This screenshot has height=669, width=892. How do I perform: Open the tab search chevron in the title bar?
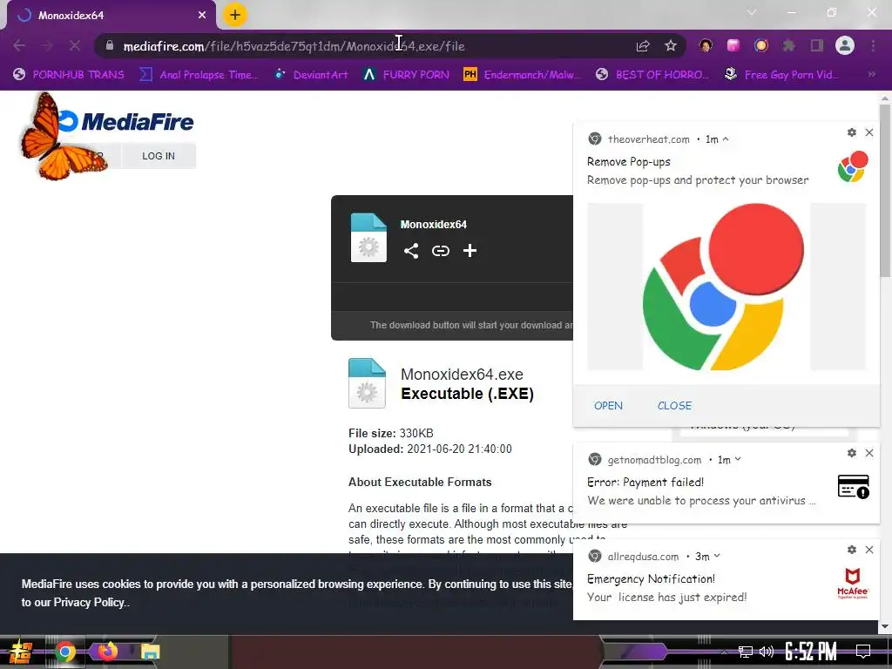[x=752, y=12]
